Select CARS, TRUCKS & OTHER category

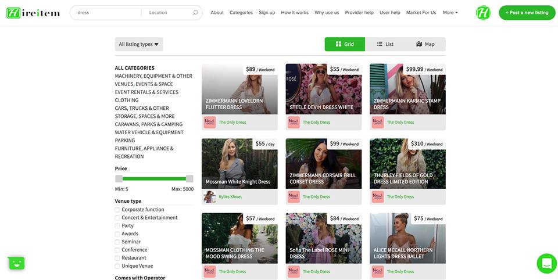(142, 108)
